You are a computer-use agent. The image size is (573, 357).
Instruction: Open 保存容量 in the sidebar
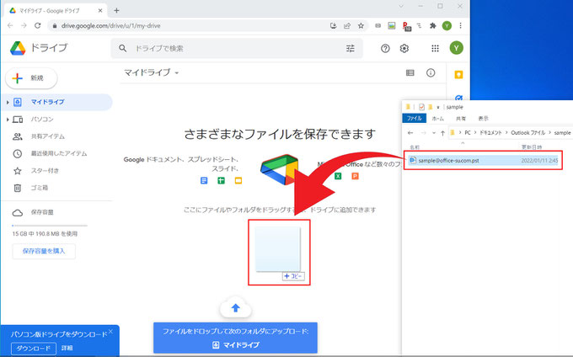(56, 212)
